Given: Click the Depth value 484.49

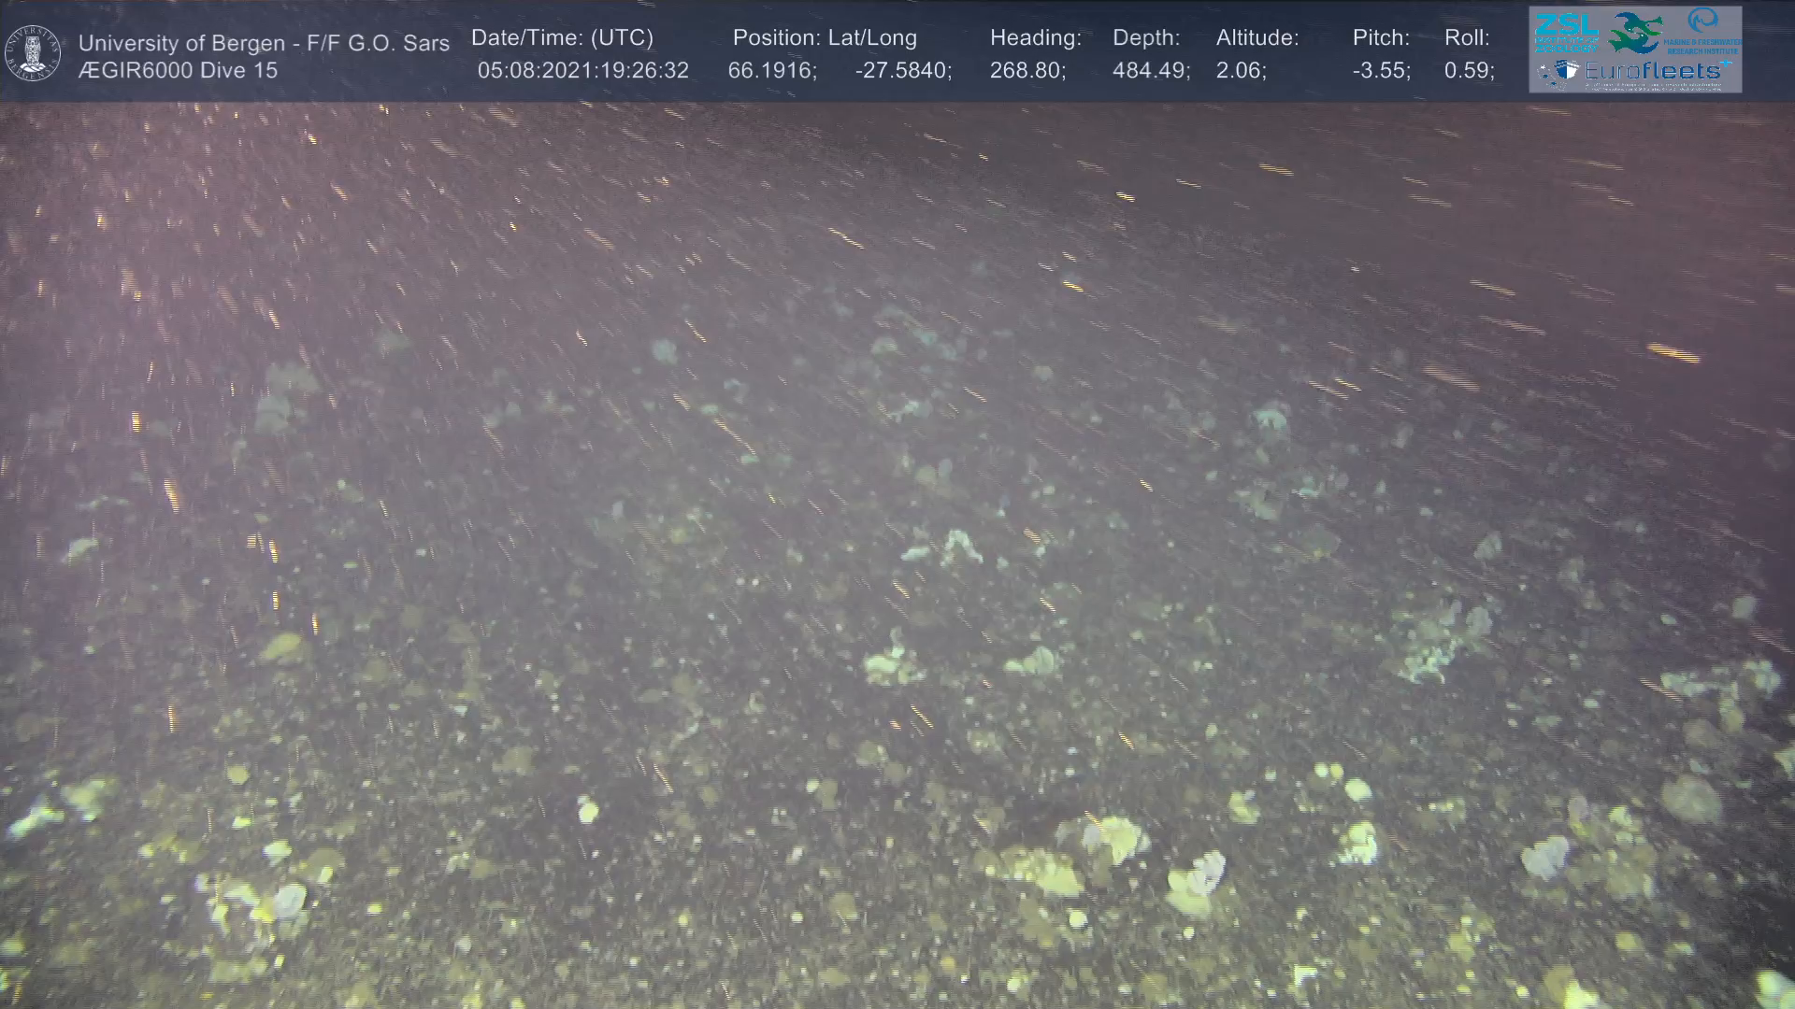Looking at the screenshot, I should 1150,70.
